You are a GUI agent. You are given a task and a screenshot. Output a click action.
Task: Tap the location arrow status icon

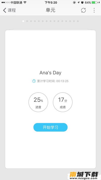click(79, 2)
